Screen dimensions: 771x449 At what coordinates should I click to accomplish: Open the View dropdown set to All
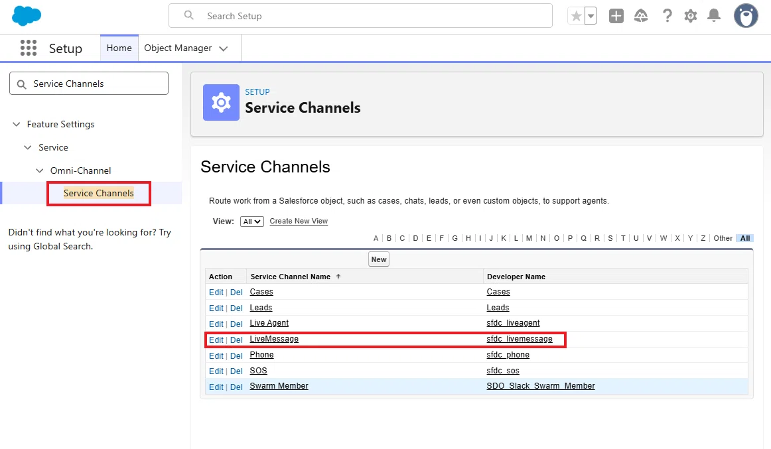point(251,222)
